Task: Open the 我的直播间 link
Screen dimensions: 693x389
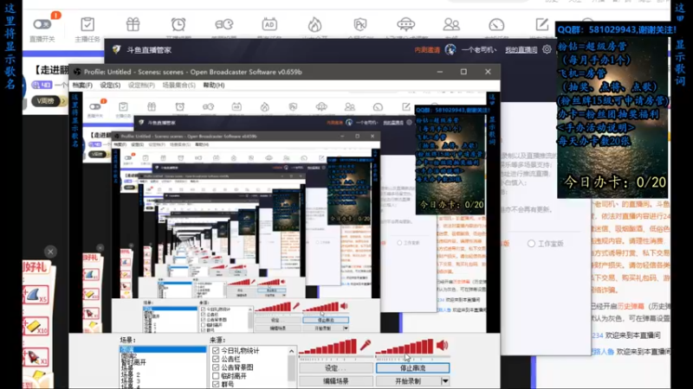Action: click(x=521, y=50)
